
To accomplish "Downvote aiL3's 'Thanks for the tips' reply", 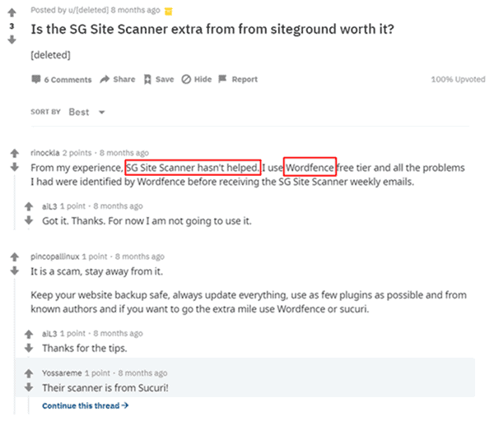I will (x=29, y=348).
